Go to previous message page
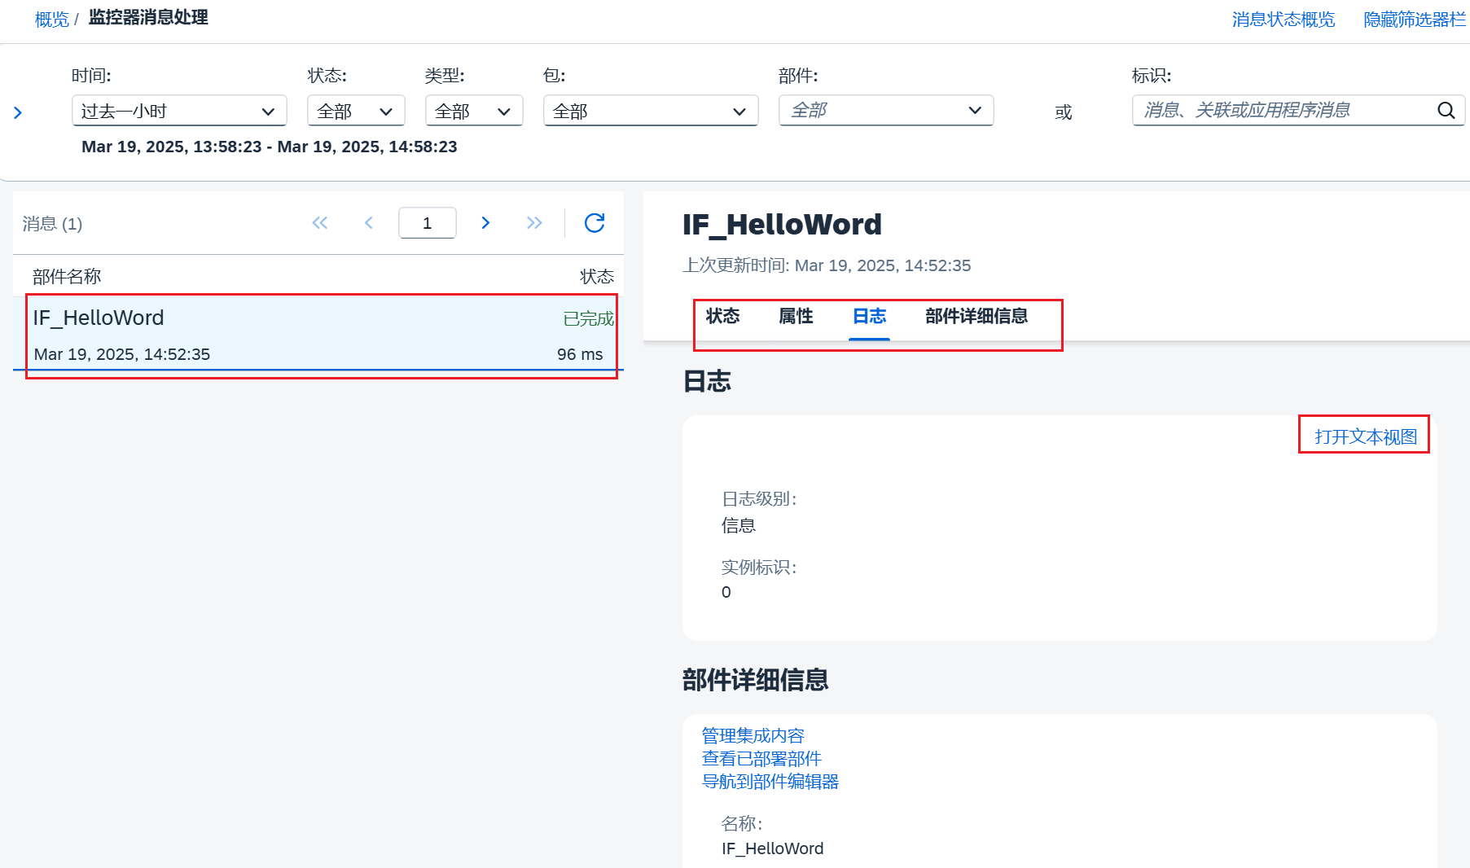 [x=369, y=222]
